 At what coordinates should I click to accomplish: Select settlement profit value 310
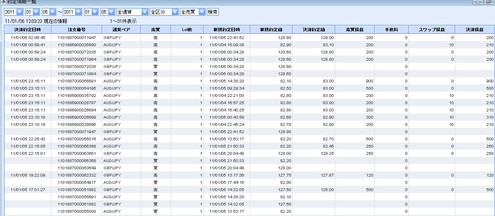point(490,117)
